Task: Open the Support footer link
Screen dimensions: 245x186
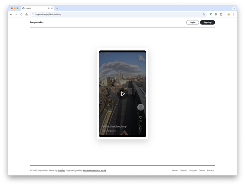Action: point(193,170)
